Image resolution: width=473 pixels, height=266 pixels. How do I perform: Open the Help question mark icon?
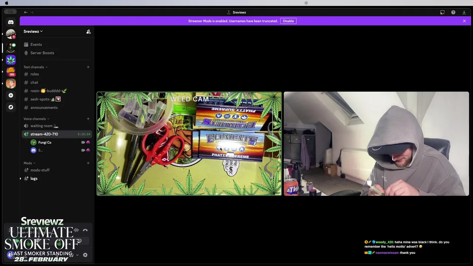point(453,12)
